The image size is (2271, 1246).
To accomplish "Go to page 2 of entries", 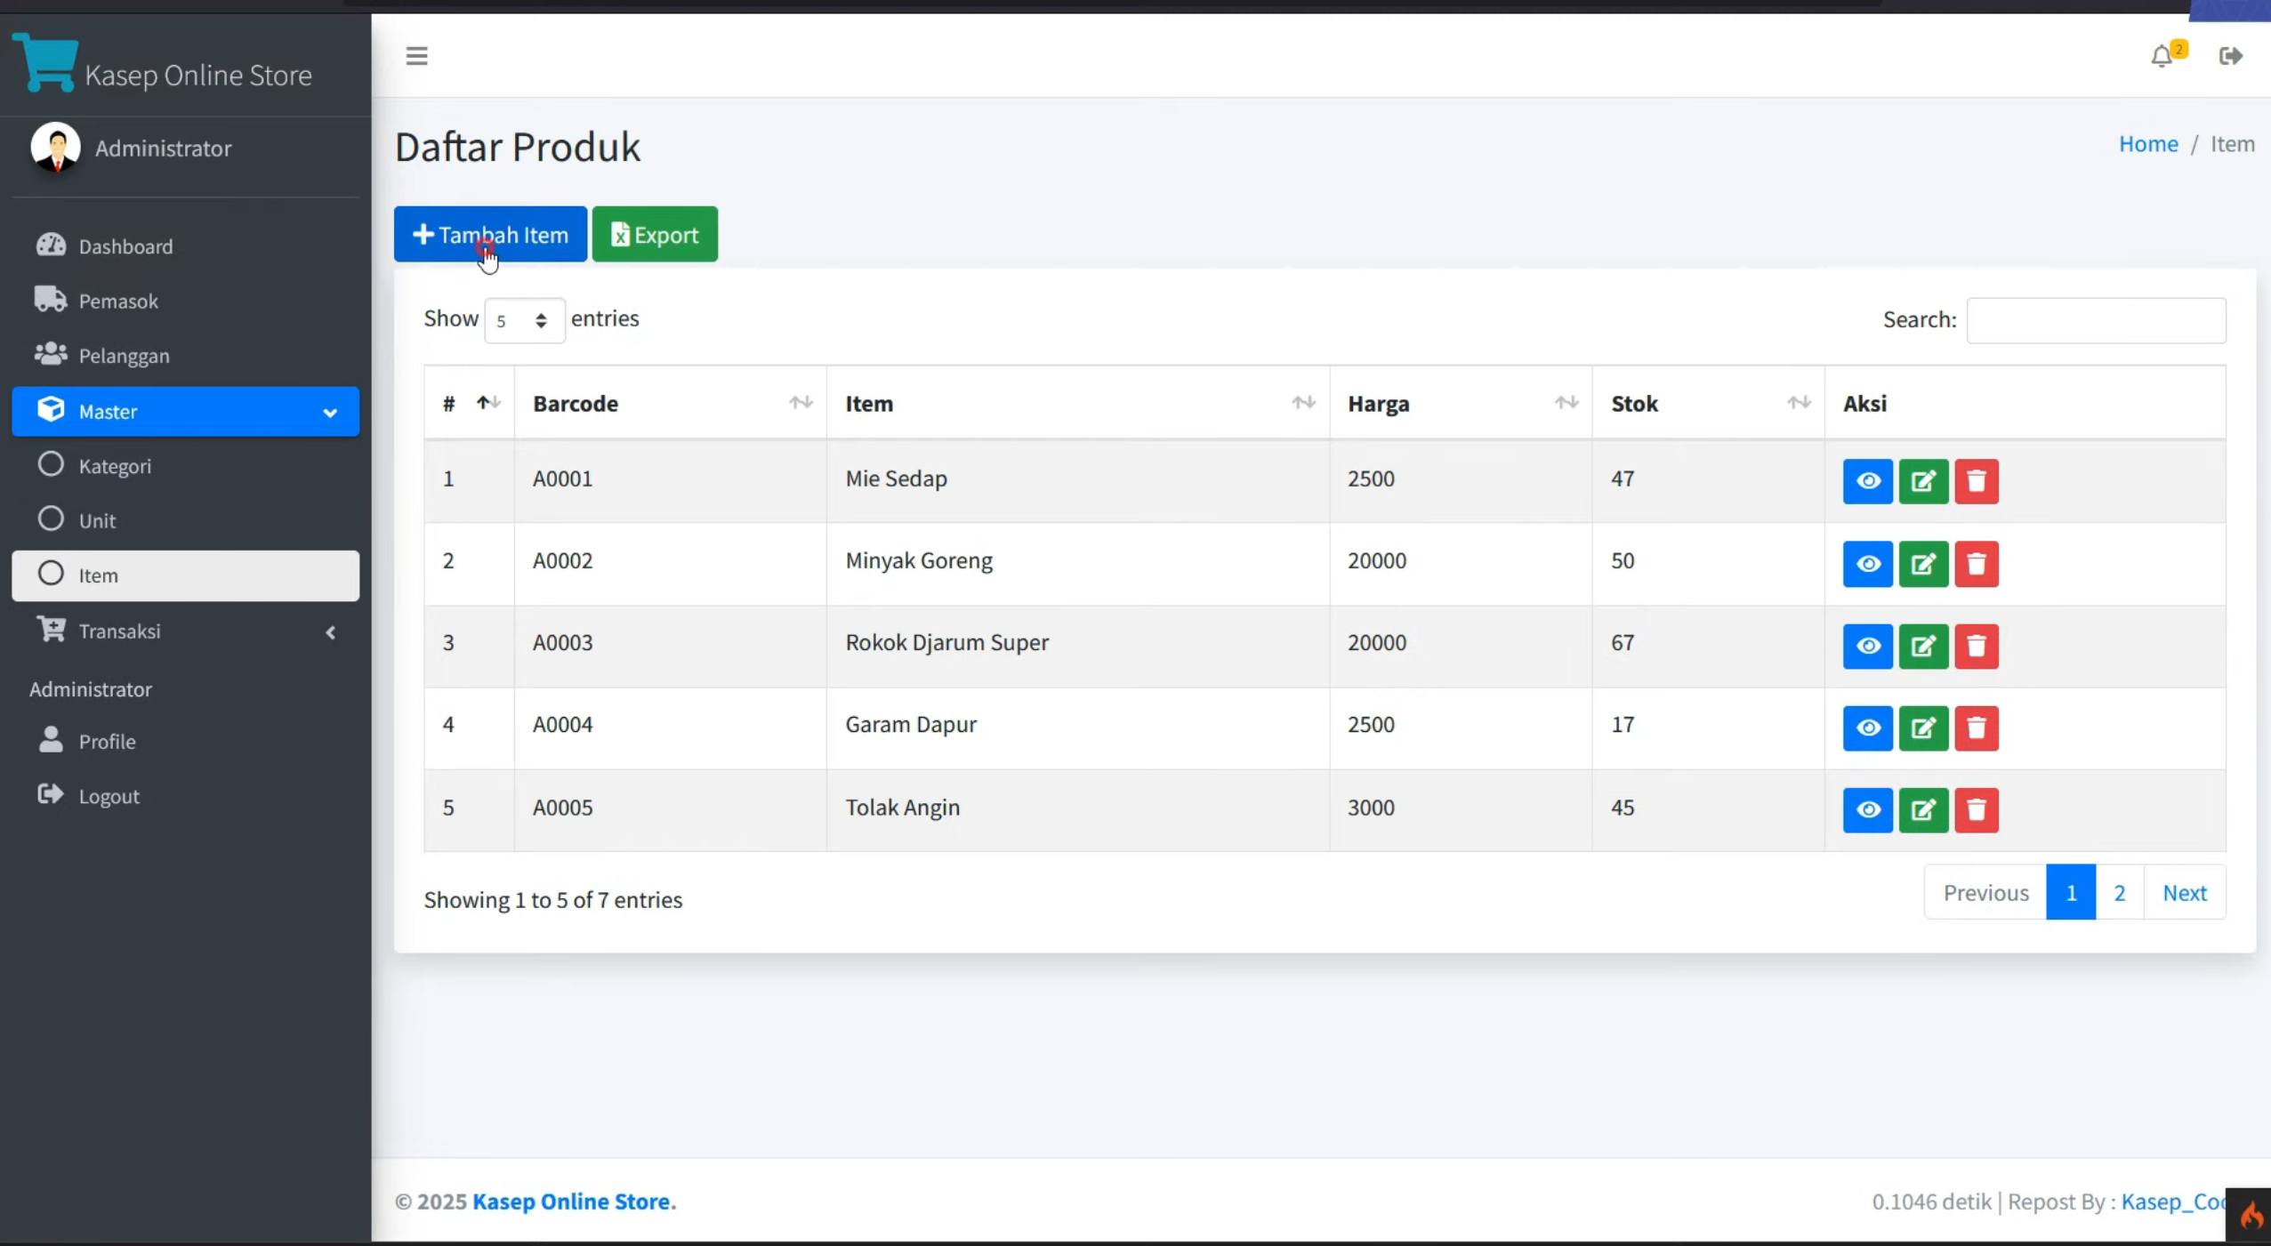I will (2119, 892).
